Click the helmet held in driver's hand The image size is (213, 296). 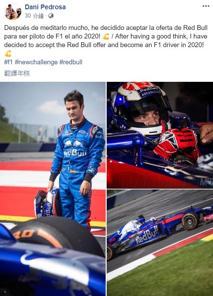48,203
